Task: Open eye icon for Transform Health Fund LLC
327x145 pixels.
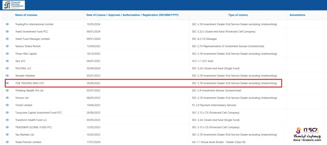Action: click(x=7, y=120)
